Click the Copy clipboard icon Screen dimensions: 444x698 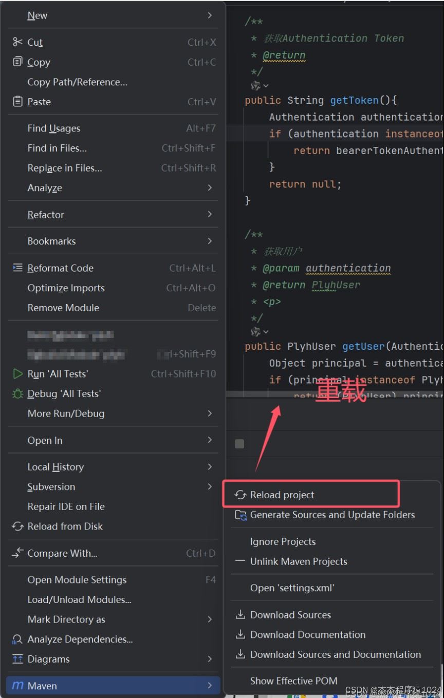coord(17,62)
